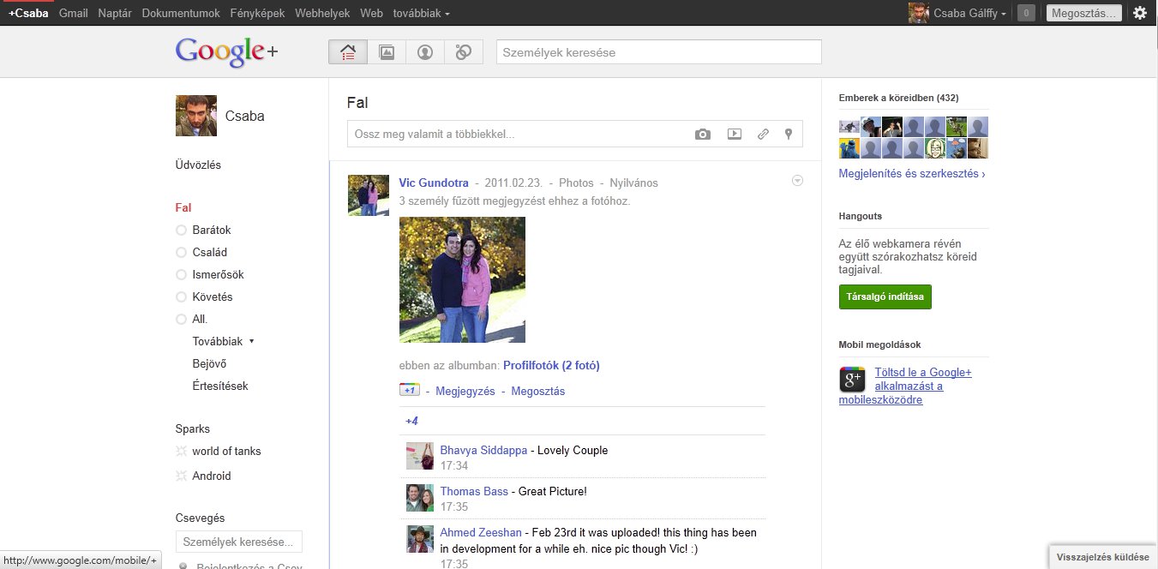Expand the Továbbiak circles list
Viewport: 1158px width, 569px height.
(x=224, y=341)
